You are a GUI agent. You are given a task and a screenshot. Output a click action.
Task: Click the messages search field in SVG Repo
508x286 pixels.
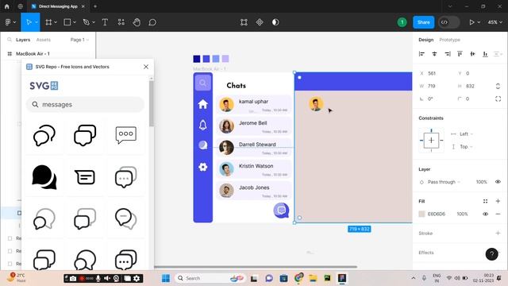click(x=85, y=104)
